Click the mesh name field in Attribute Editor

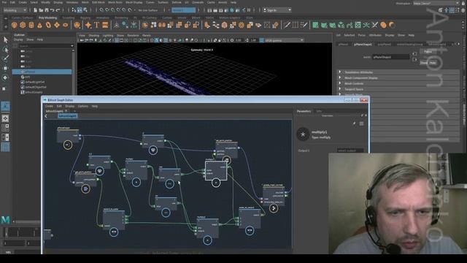point(391,57)
